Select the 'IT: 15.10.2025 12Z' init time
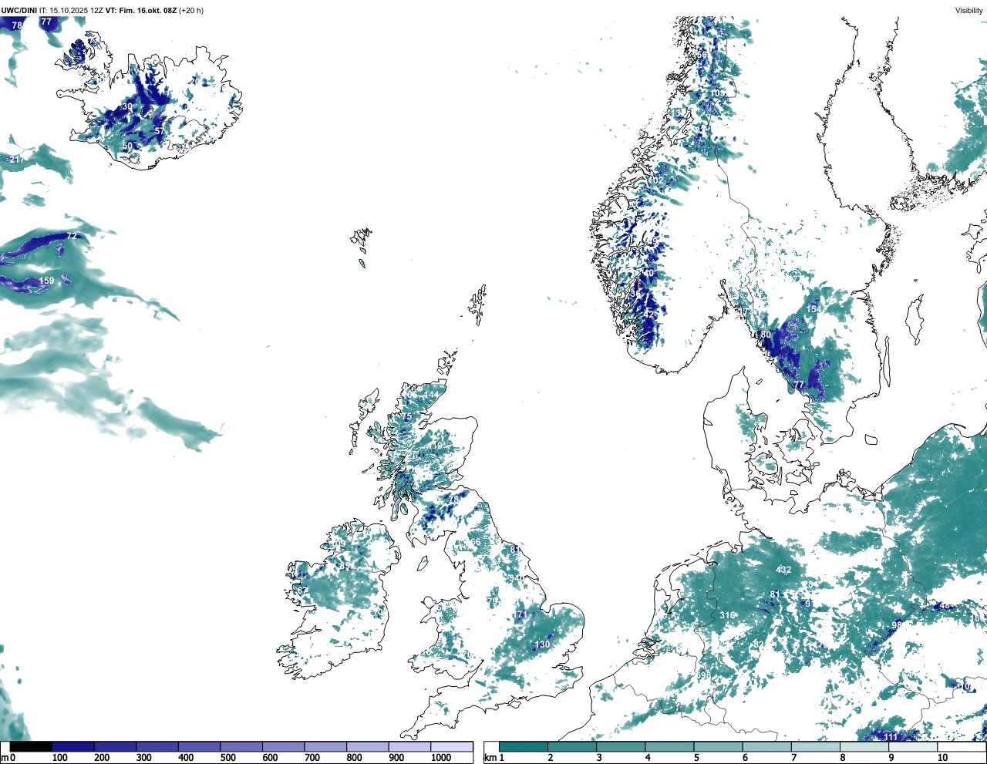Image resolution: width=987 pixels, height=764 pixels. click(71, 11)
